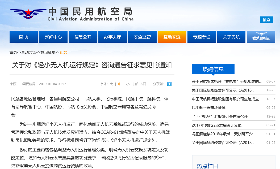Image resolution: width=280 pixels, height=169 pixels.
Task: Select the highlighted 互动交流 tab
Action: (x=172, y=37)
